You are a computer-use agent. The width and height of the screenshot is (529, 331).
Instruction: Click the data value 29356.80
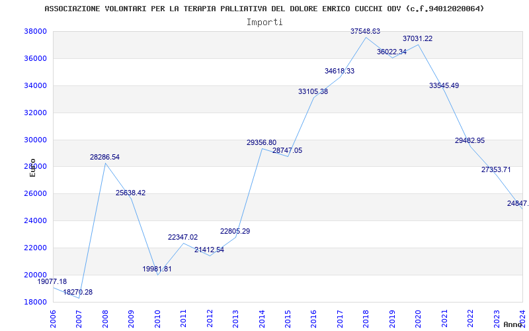pyautogui.click(x=261, y=143)
